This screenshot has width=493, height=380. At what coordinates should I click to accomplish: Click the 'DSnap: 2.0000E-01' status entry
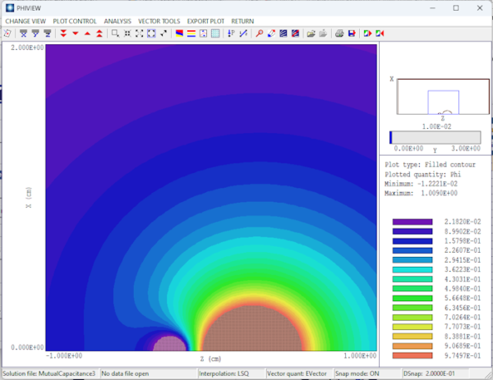click(x=429, y=373)
